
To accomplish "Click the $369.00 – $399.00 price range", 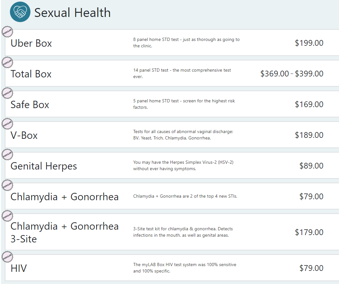I will (x=292, y=74).
